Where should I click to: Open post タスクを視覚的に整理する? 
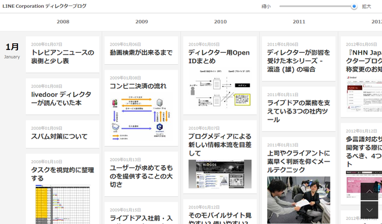pos(62,174)
